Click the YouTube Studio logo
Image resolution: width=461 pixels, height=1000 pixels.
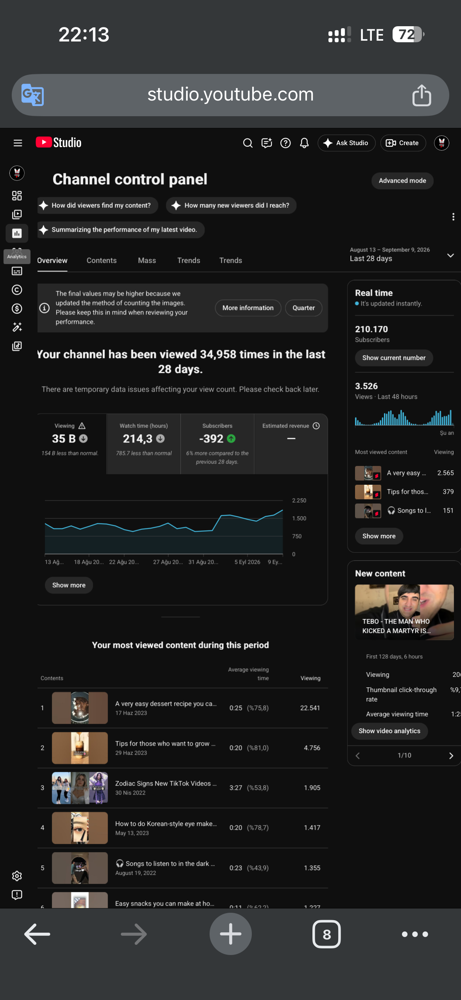point(59,142)
